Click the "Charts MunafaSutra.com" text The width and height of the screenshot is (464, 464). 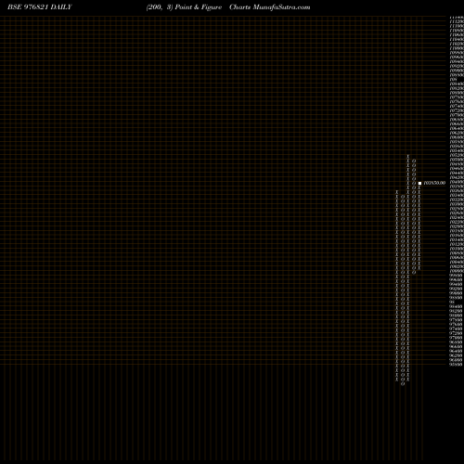pyautogui.click(x=270, y=7)
